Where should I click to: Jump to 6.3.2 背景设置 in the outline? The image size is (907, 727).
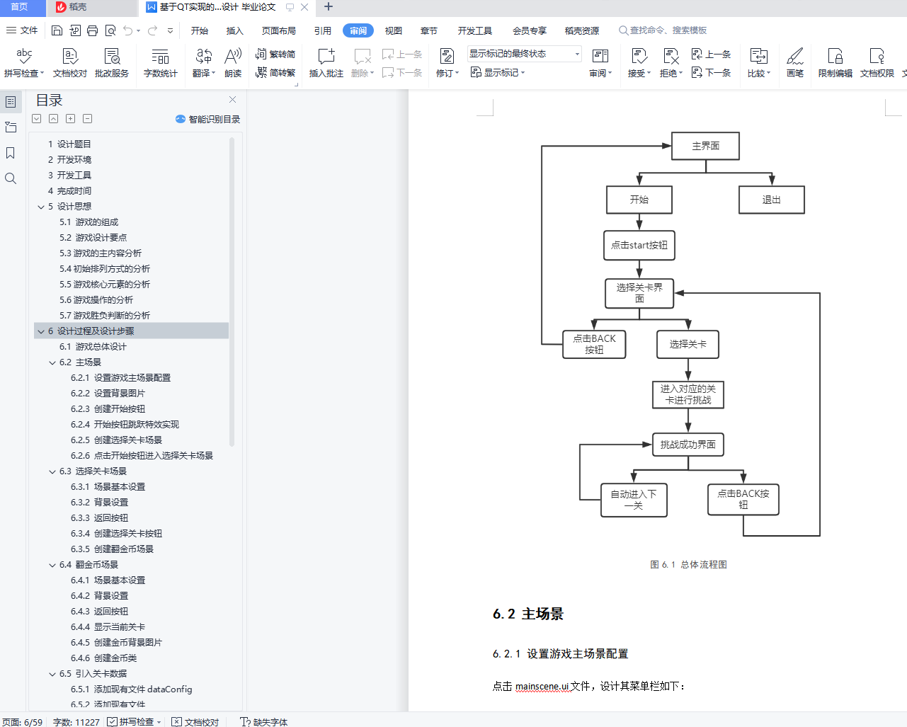[x=98, y=502]
